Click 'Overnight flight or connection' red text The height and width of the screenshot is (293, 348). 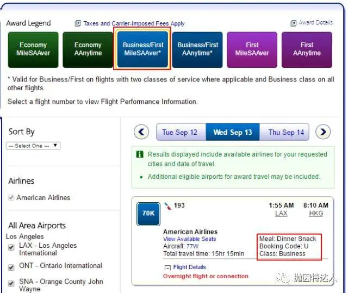[206, 276]
